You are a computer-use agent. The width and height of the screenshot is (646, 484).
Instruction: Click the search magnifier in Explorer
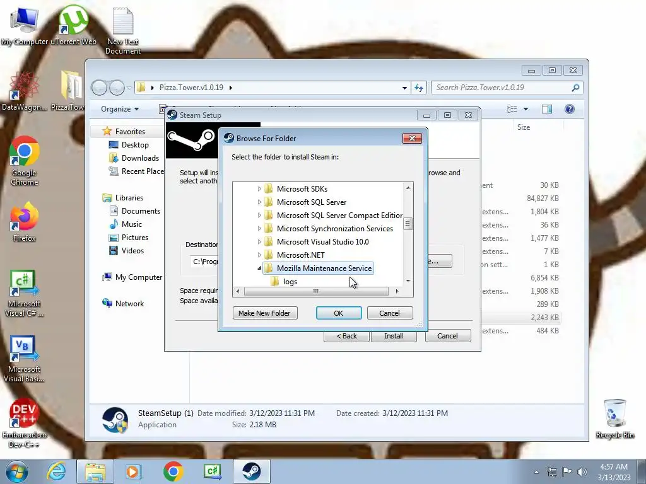click(575, 88)
